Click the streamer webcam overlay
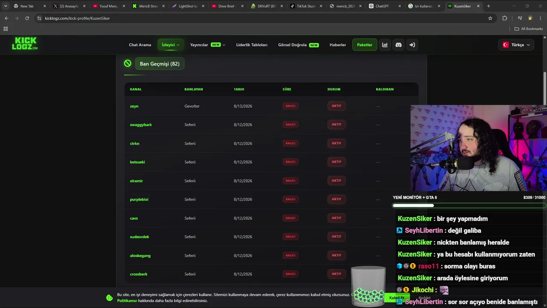The width and height of the screenshot is (547, 308). (479, 148)
